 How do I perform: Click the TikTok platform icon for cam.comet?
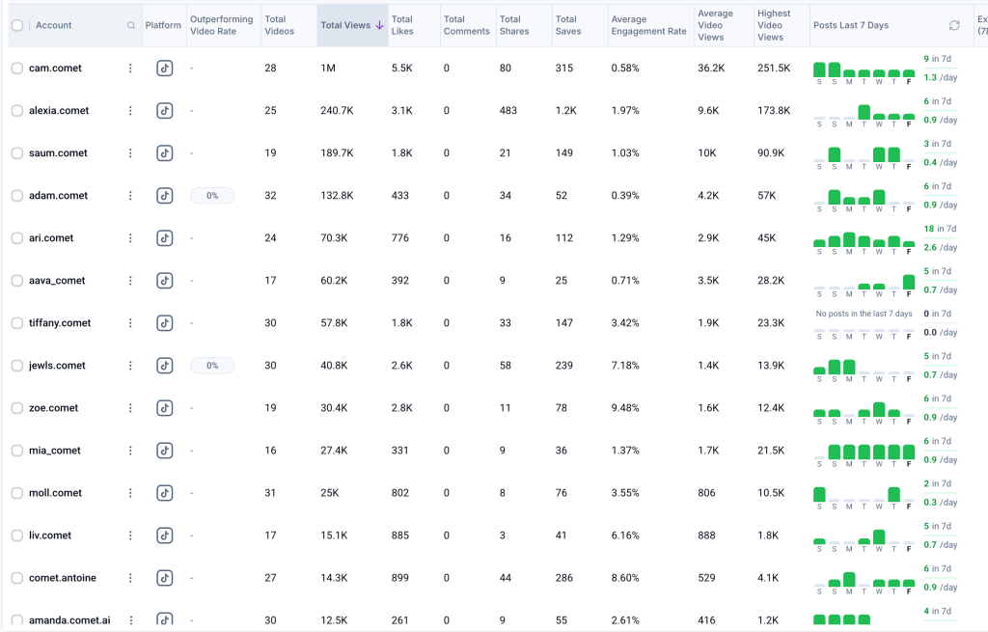click(x=165, y=69)
